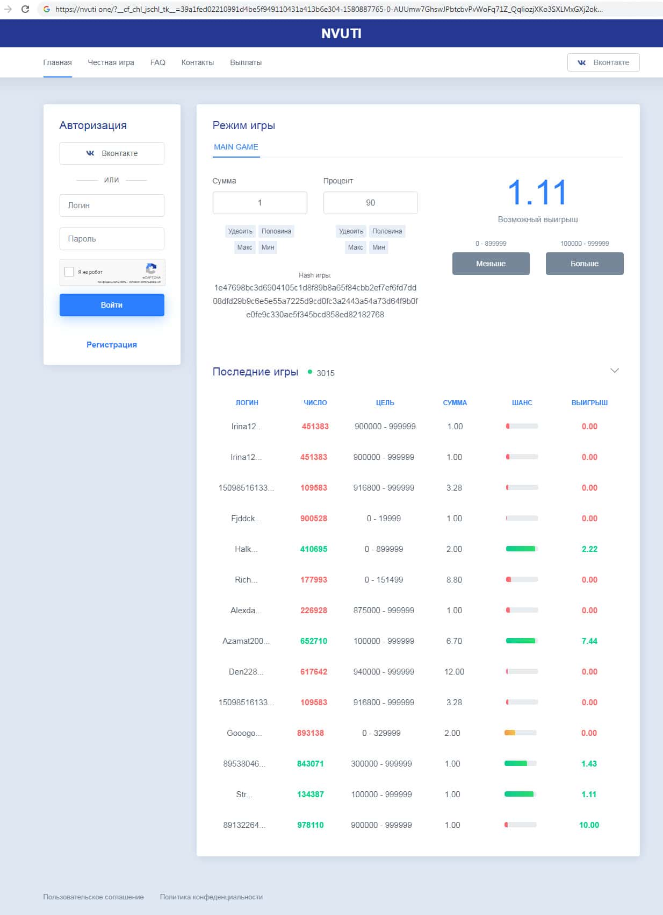Click the browser forward arrow icon
The height and width of the screenshot is (915, 663).
(8, 9)
